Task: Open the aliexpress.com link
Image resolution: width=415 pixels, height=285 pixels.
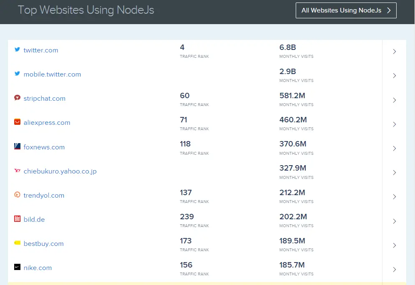Action: click(47, 122)
